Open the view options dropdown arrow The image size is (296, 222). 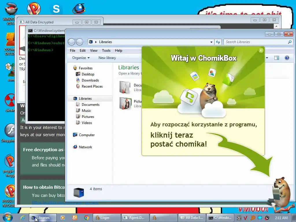point(267,58)
